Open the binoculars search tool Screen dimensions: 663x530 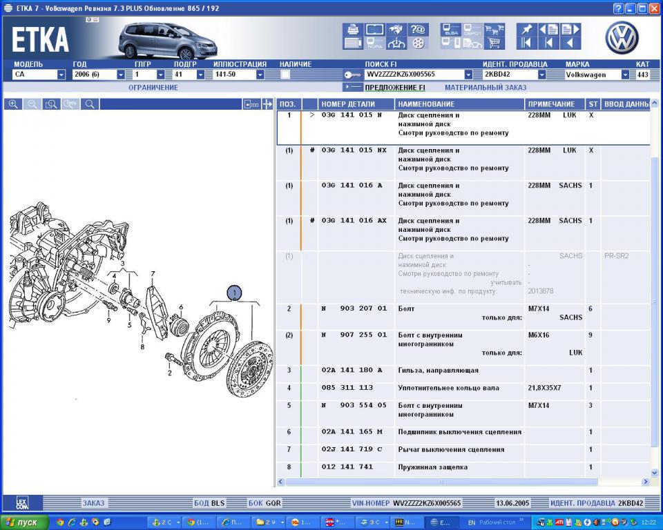coord(396,30)
